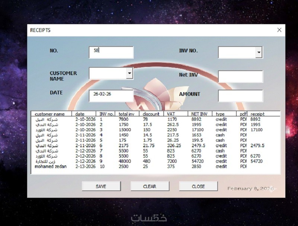The height and width of the screenshot is (226, 298).
Task: Click receipt value 8892
Action: coord(256,119)
